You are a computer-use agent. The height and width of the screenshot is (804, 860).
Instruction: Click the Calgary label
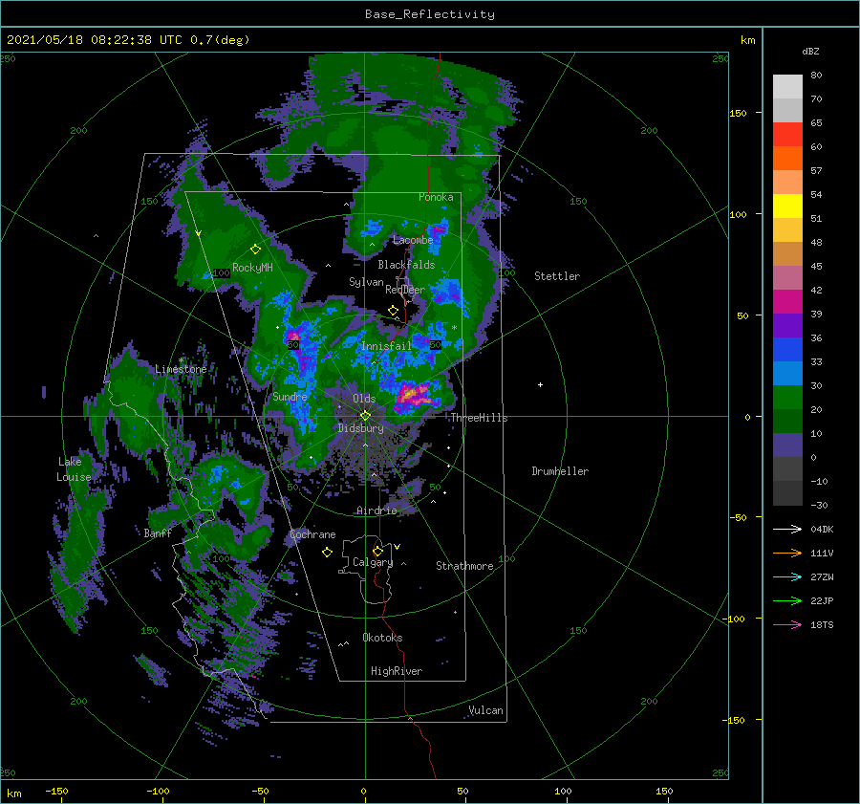point(373,562)
